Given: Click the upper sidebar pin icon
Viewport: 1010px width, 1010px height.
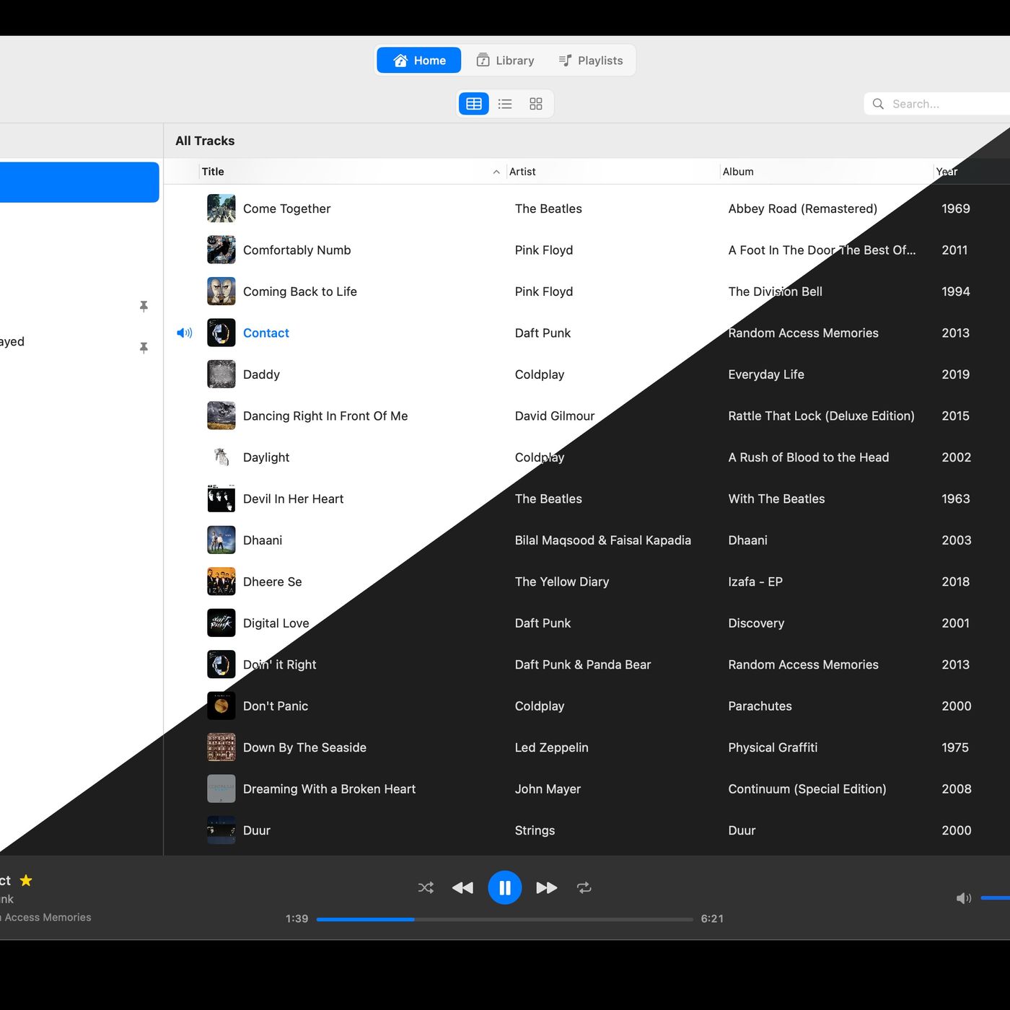Looking at the screenshot, I should tap(144, 307).
